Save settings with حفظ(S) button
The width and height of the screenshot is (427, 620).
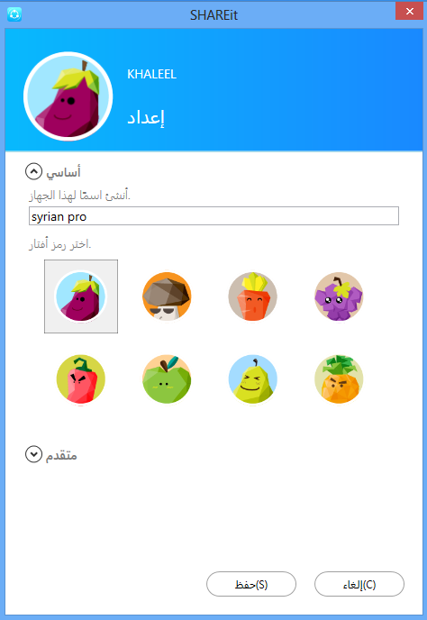click(251, 584)
